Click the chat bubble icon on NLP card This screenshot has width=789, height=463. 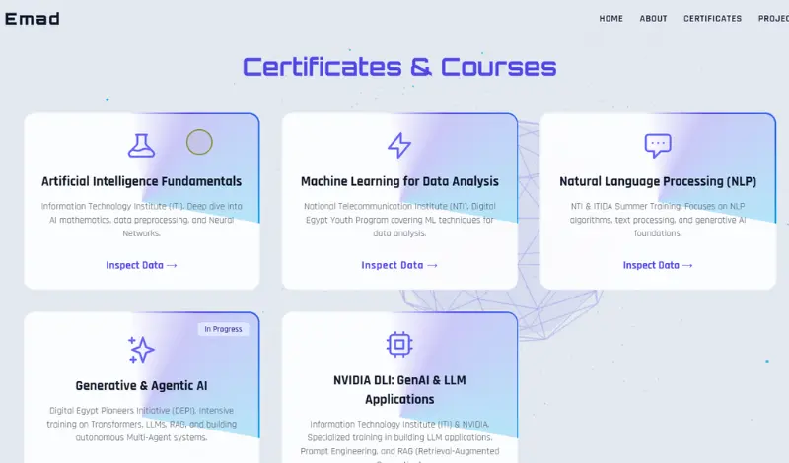click(658, 146)
